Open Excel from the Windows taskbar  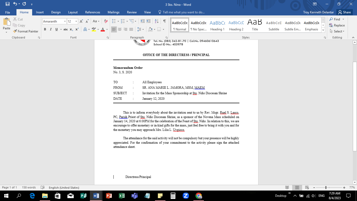point(122,196)
